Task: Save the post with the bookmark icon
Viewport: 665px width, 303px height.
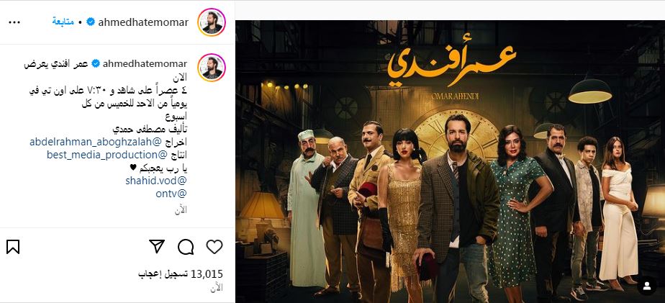Action: [x=13, y=247]
